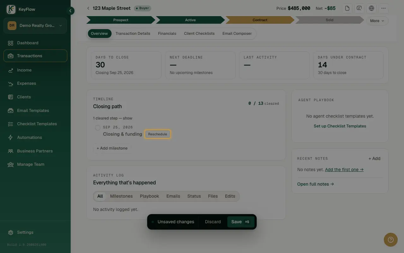Open Business Partners people icon
The image size is (404, 253).
pyautogui.click(x=10, y=151)
